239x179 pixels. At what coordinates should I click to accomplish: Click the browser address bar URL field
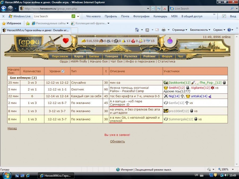pyautogui.click(x=85, y=8)
